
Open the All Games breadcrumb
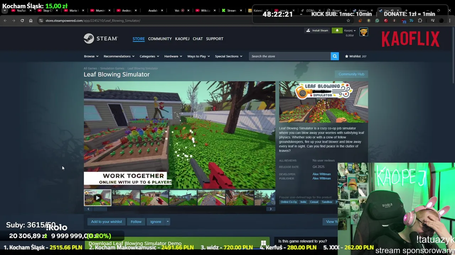tap(90, 68)
